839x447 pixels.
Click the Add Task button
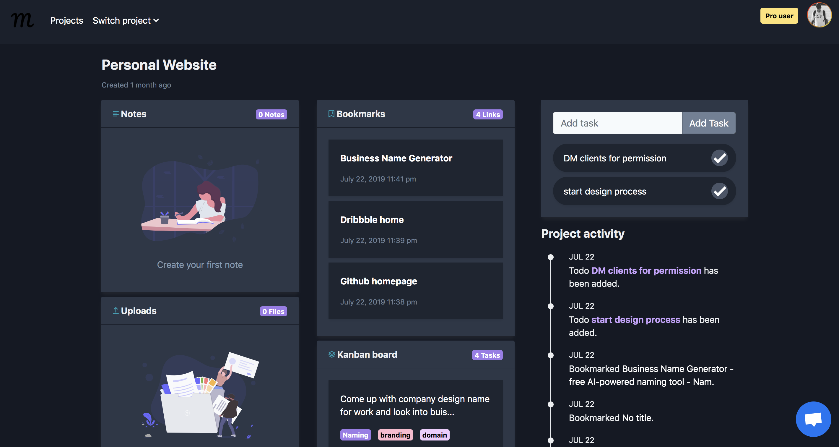[709, 123]
